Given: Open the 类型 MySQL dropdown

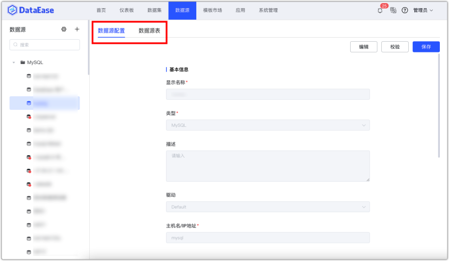Looking at the screenshot, I should point(268,125).
